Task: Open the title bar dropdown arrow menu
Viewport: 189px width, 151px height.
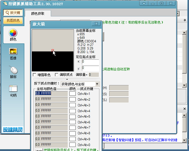Action: (144, 4)
